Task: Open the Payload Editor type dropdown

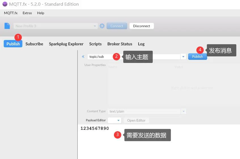Action: (x=118, y=120)
